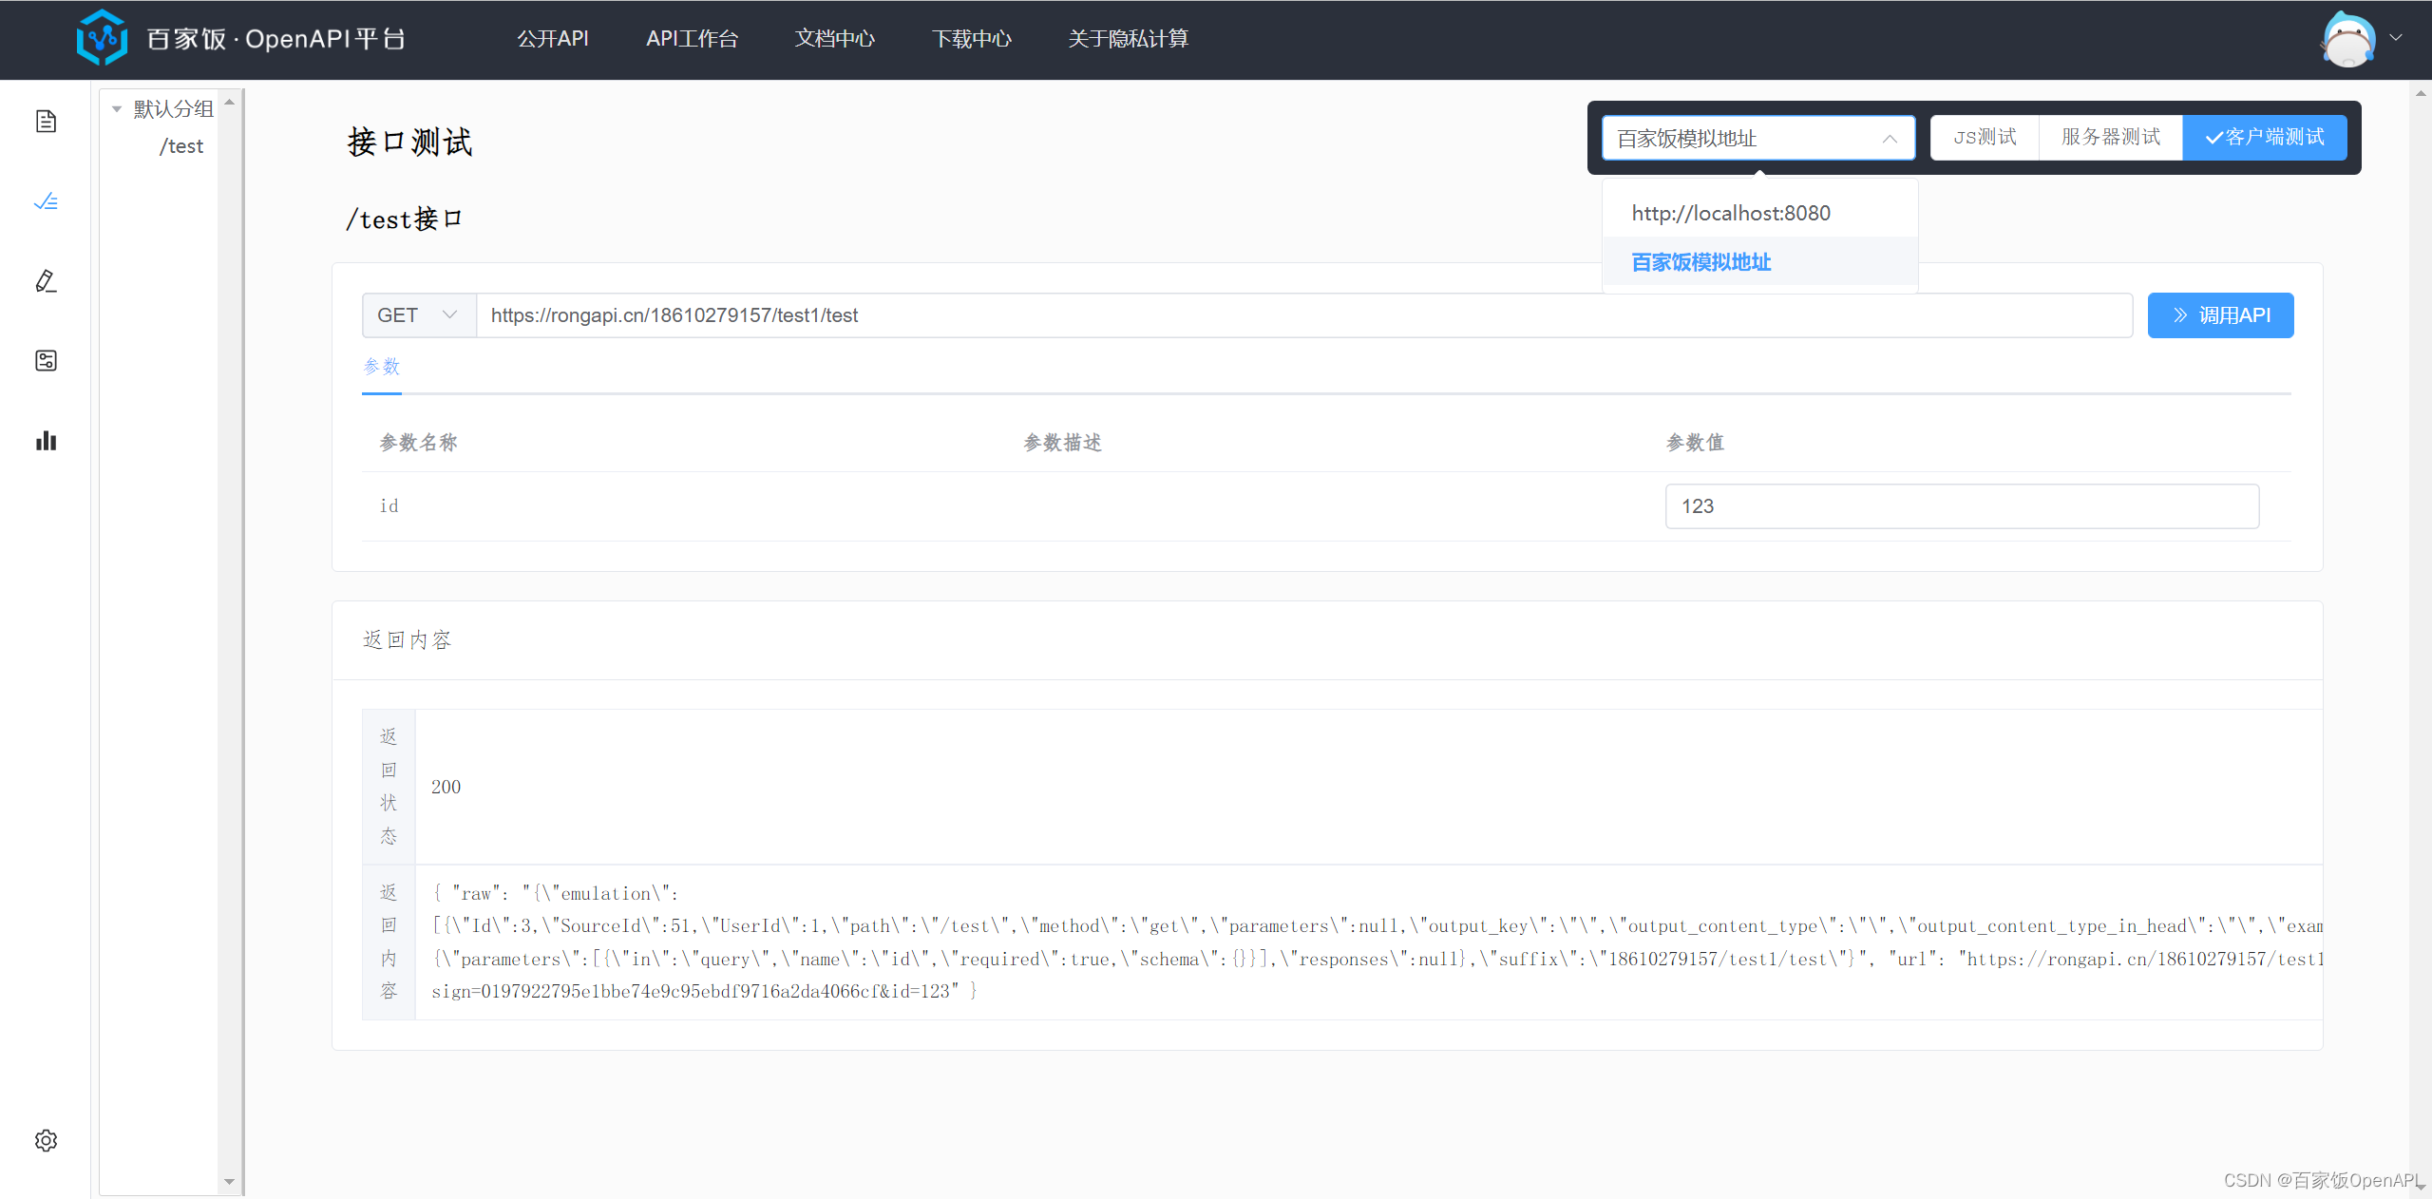Open the settings gear icon in sidebar

pyautogui.click(x=46, y=1140)
